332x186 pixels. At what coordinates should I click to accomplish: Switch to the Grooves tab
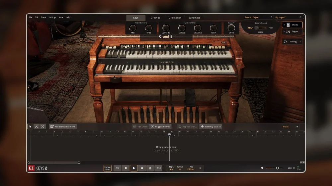pyautogui.click(x=155, y=18)
